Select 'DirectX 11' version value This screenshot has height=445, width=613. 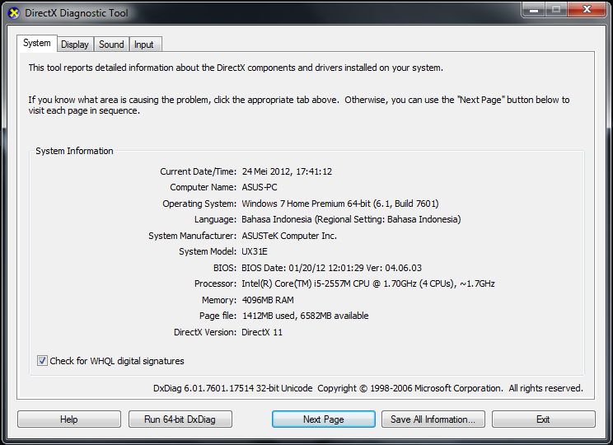[262, 332]
